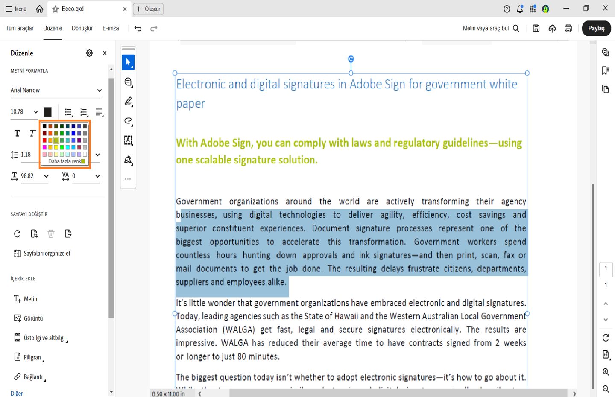The height and width of the screenshot is (397, 615).
Task: Open the Add text box tool
Action: click(x=128, y=140)
